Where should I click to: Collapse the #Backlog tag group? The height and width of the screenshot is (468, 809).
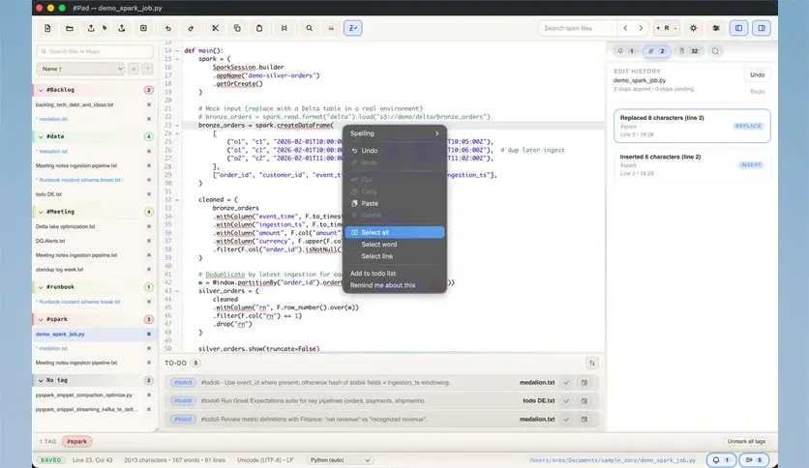pyautogui.click(x=41, y=90)
